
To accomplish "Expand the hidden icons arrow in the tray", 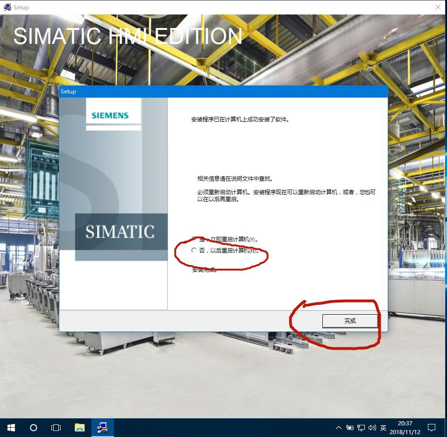I will 339,427.
